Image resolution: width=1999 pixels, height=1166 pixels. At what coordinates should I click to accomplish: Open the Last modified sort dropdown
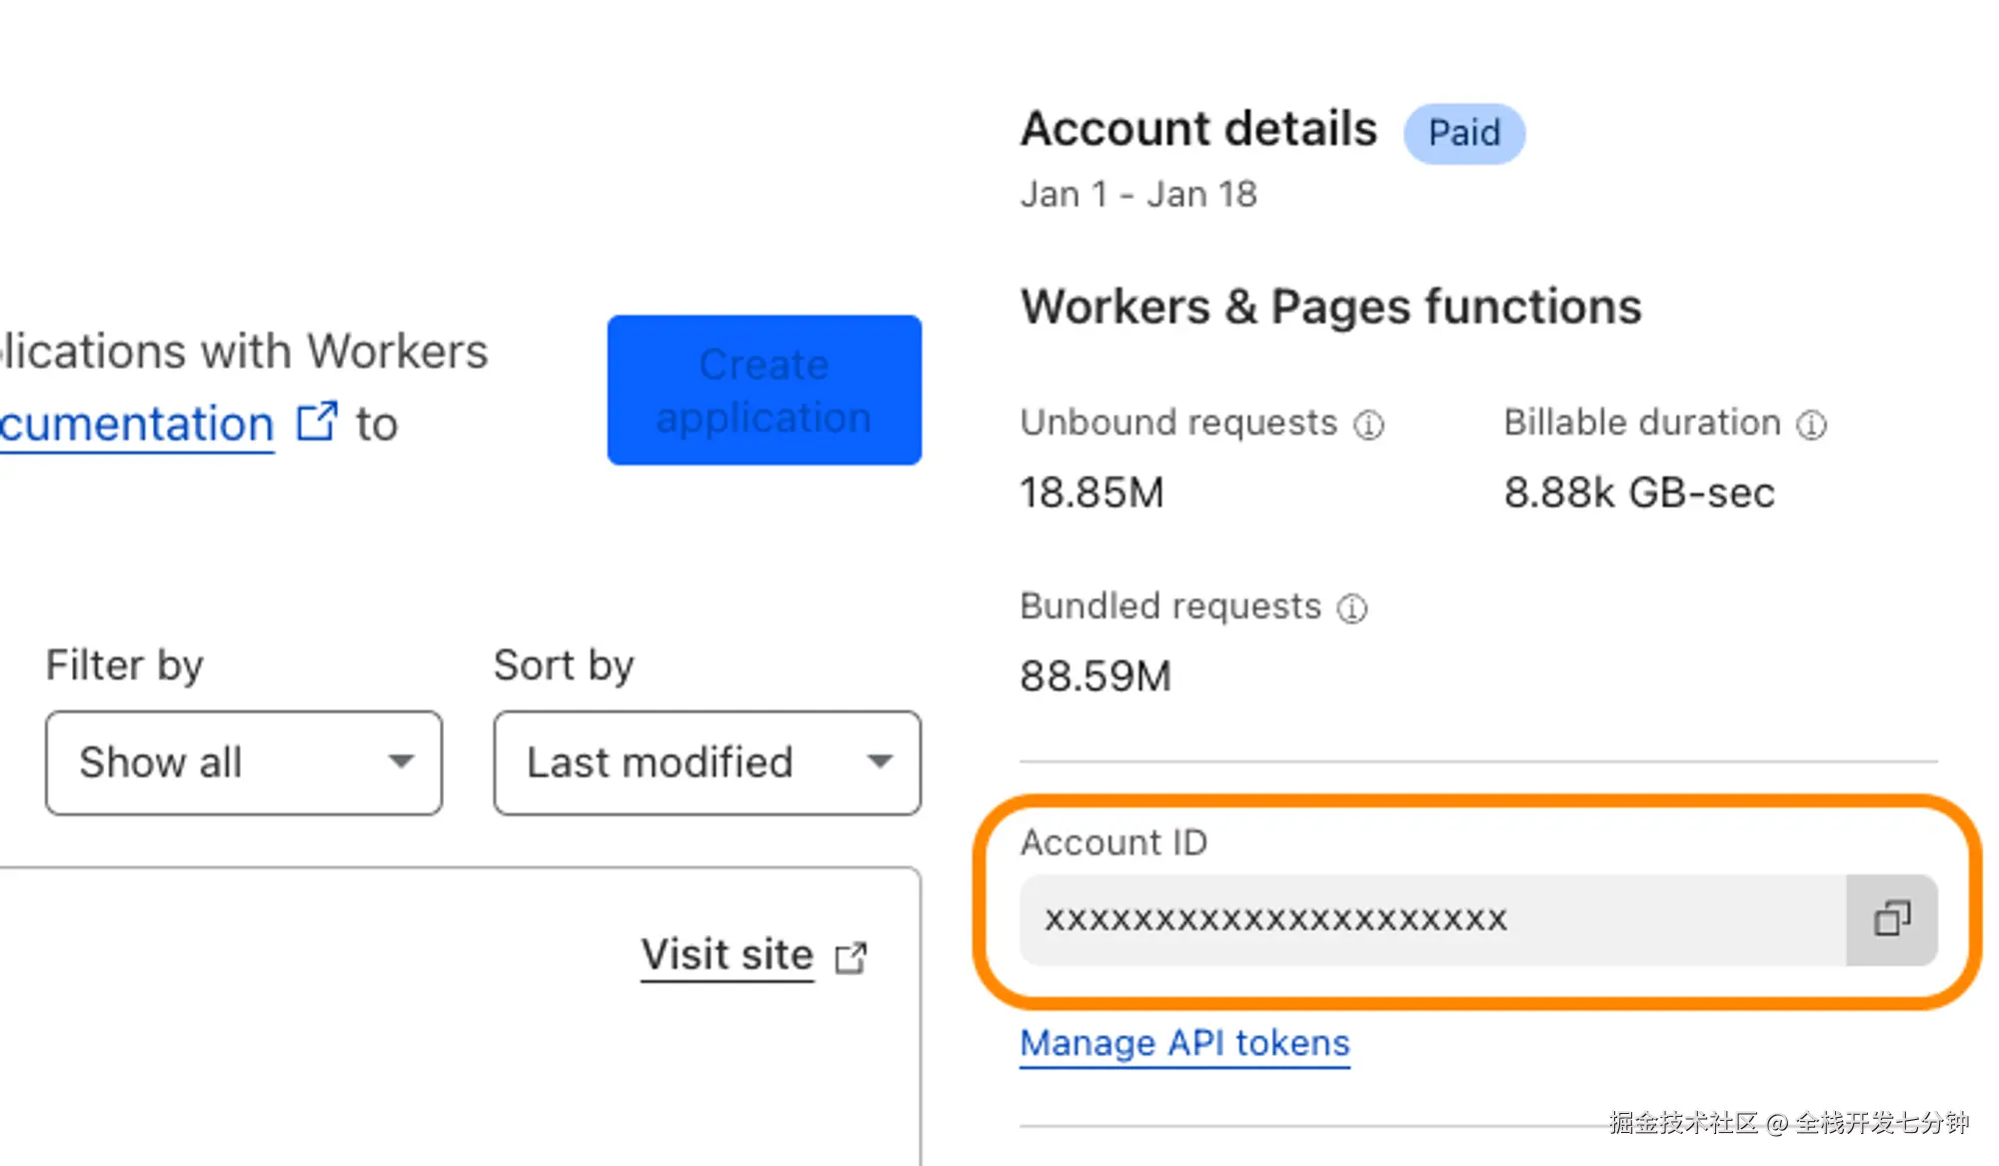pyautogui.click(x=706, y=762)
